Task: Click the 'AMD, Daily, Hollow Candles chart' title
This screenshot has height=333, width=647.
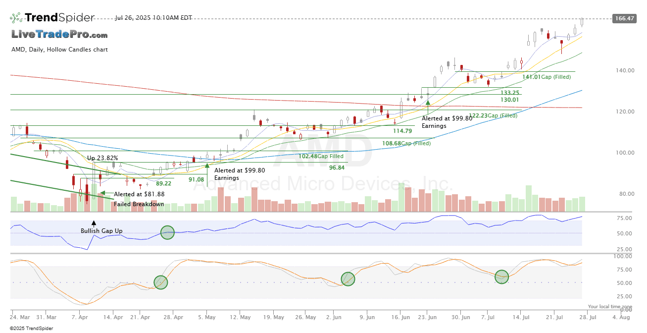Action: click(59, 50)
